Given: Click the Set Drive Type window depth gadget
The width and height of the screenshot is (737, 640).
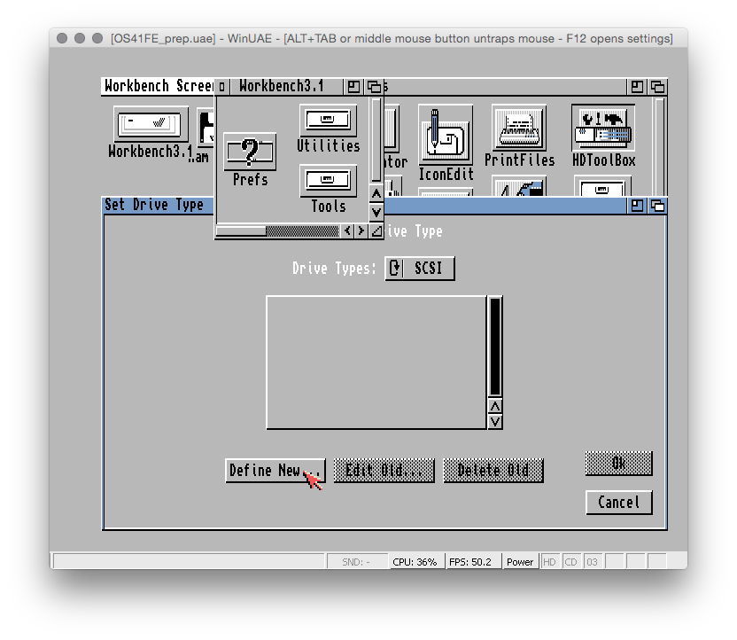Looking at the screenshot, I should point(657,206).
